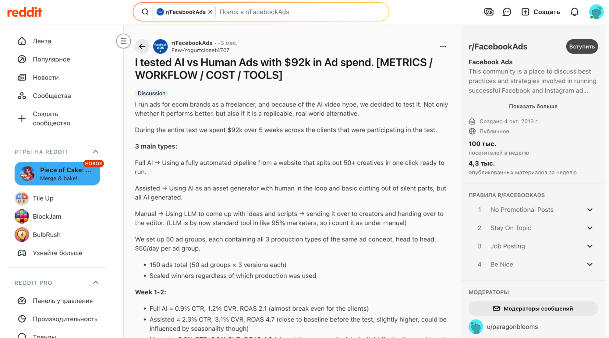
Task: Click Создать сообщество in the sidebar
Action: pos(57,118)
